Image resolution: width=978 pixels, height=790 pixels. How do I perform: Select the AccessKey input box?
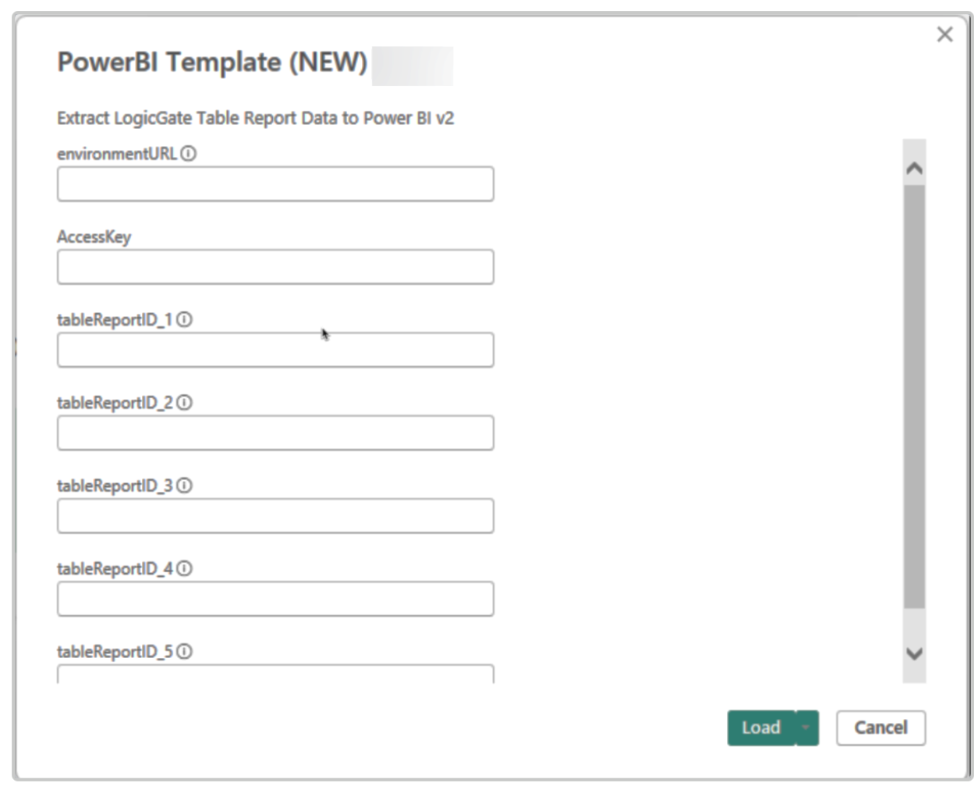point(275,267)
